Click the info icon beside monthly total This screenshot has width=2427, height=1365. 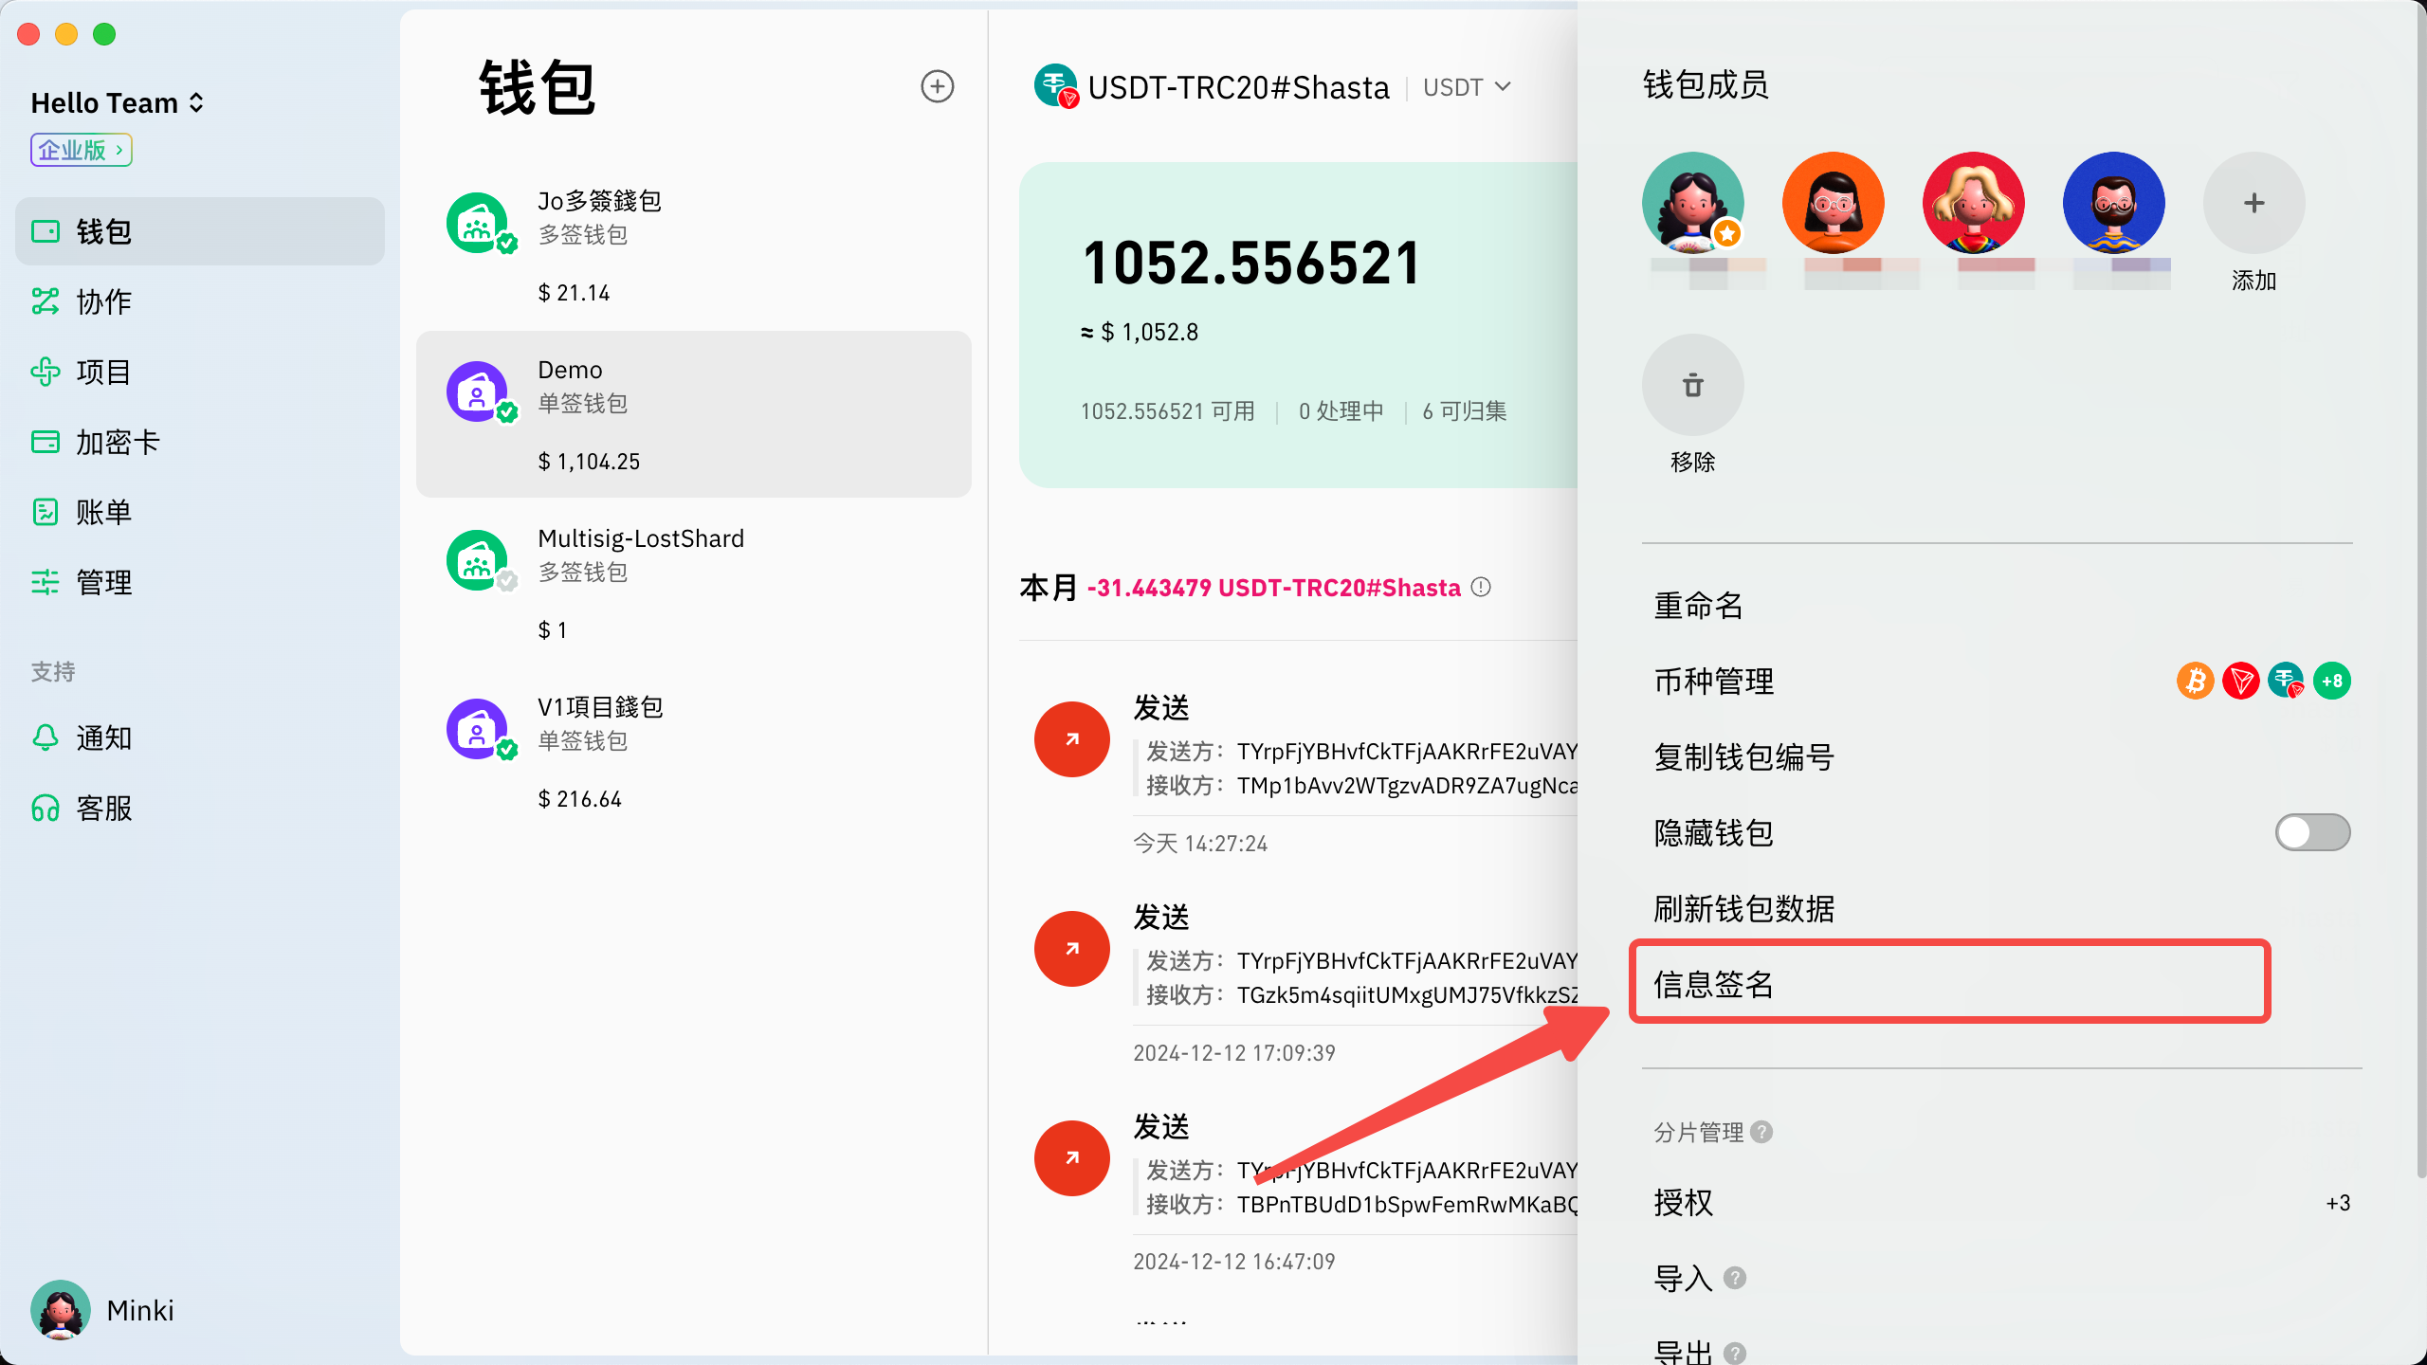(x=1481, y=588)
